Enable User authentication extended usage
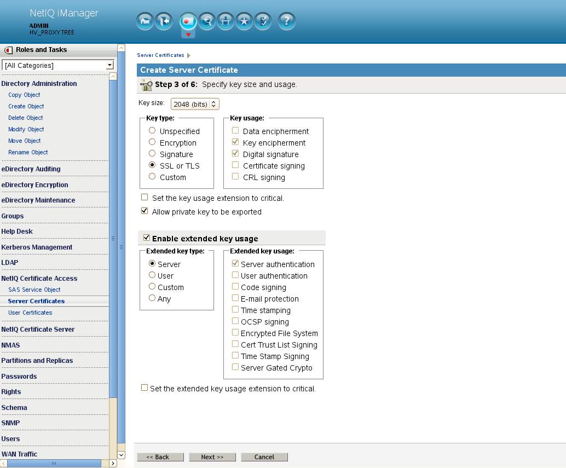This screenshot has width=566, height=468. 235,275
